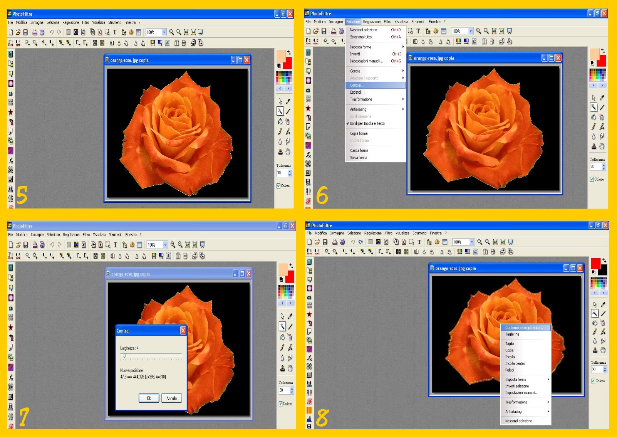Select the stamp clone tool in step 6 palette
The height and width of the screenshot is (437, 617).
594,146
